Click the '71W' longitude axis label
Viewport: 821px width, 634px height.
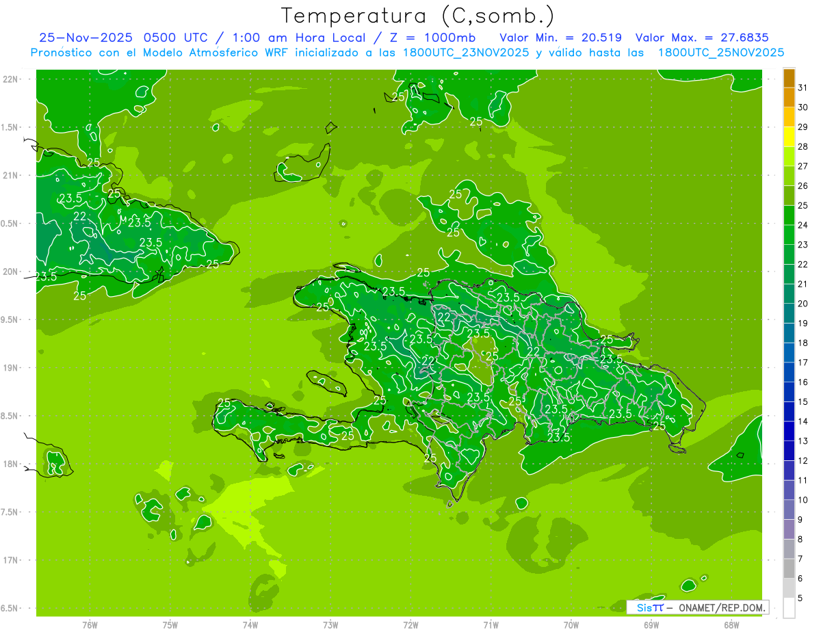(x=491, y=625)
